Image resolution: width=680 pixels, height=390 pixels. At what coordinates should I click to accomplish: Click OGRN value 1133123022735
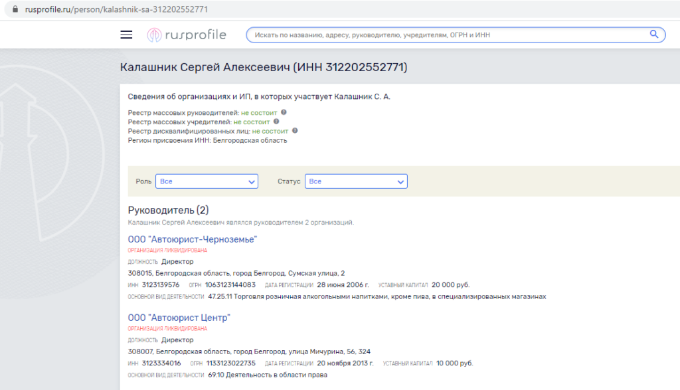[231, 363]
